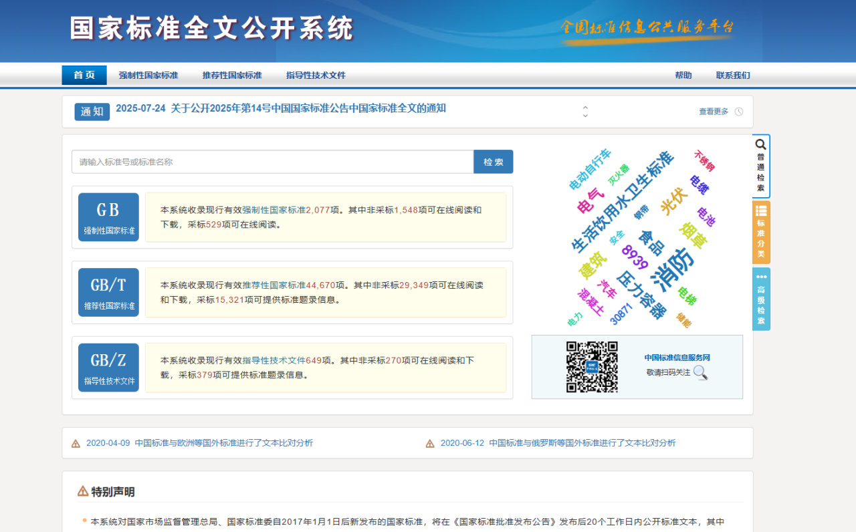856x532 pixels.
Task: Click word cloud tag 混凝土
Action: [x=591, y=302]
